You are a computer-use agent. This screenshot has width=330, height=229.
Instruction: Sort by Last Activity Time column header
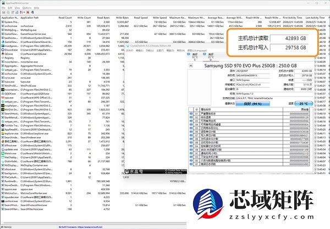[x=315, y=18]
